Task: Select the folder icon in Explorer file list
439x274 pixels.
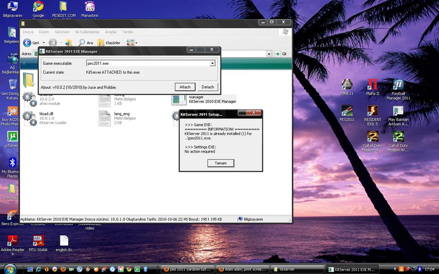Action: coord(28,80)
